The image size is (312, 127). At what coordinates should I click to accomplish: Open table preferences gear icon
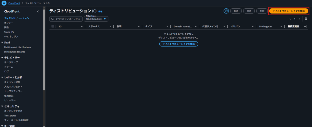[306, 19]
